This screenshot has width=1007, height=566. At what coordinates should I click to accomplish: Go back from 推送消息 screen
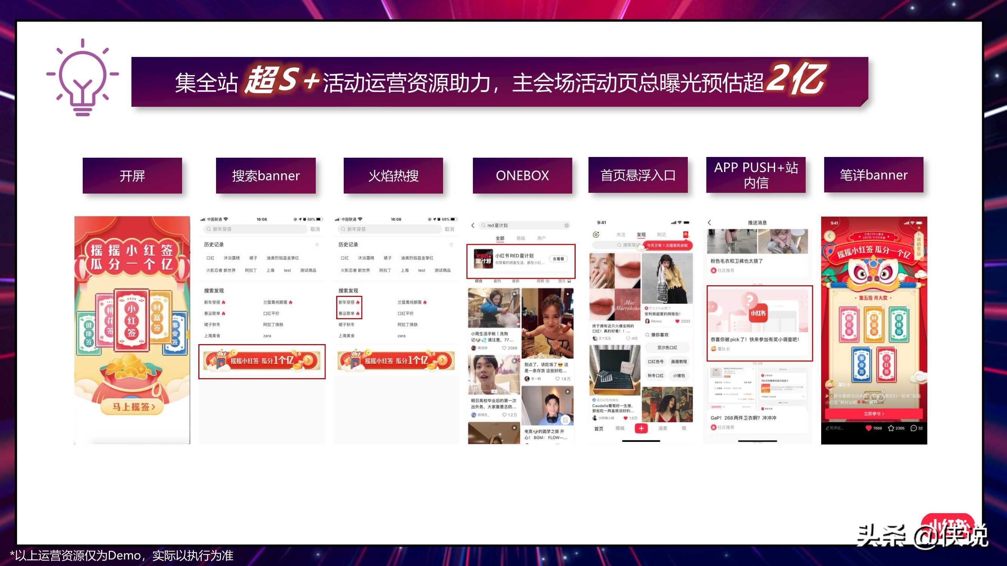click(x=709, y=223)
